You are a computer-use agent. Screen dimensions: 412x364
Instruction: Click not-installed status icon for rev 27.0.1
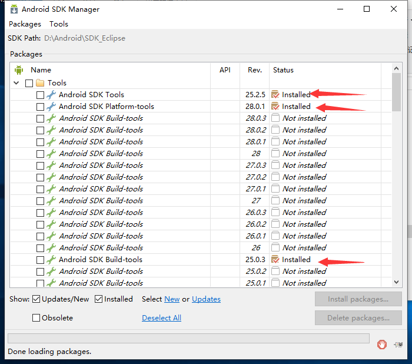[x=275, y=188]
